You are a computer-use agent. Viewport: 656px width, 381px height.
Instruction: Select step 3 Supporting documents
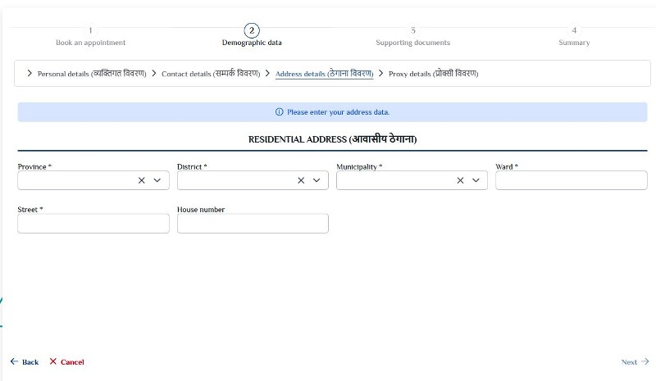(x=413, y=36)
